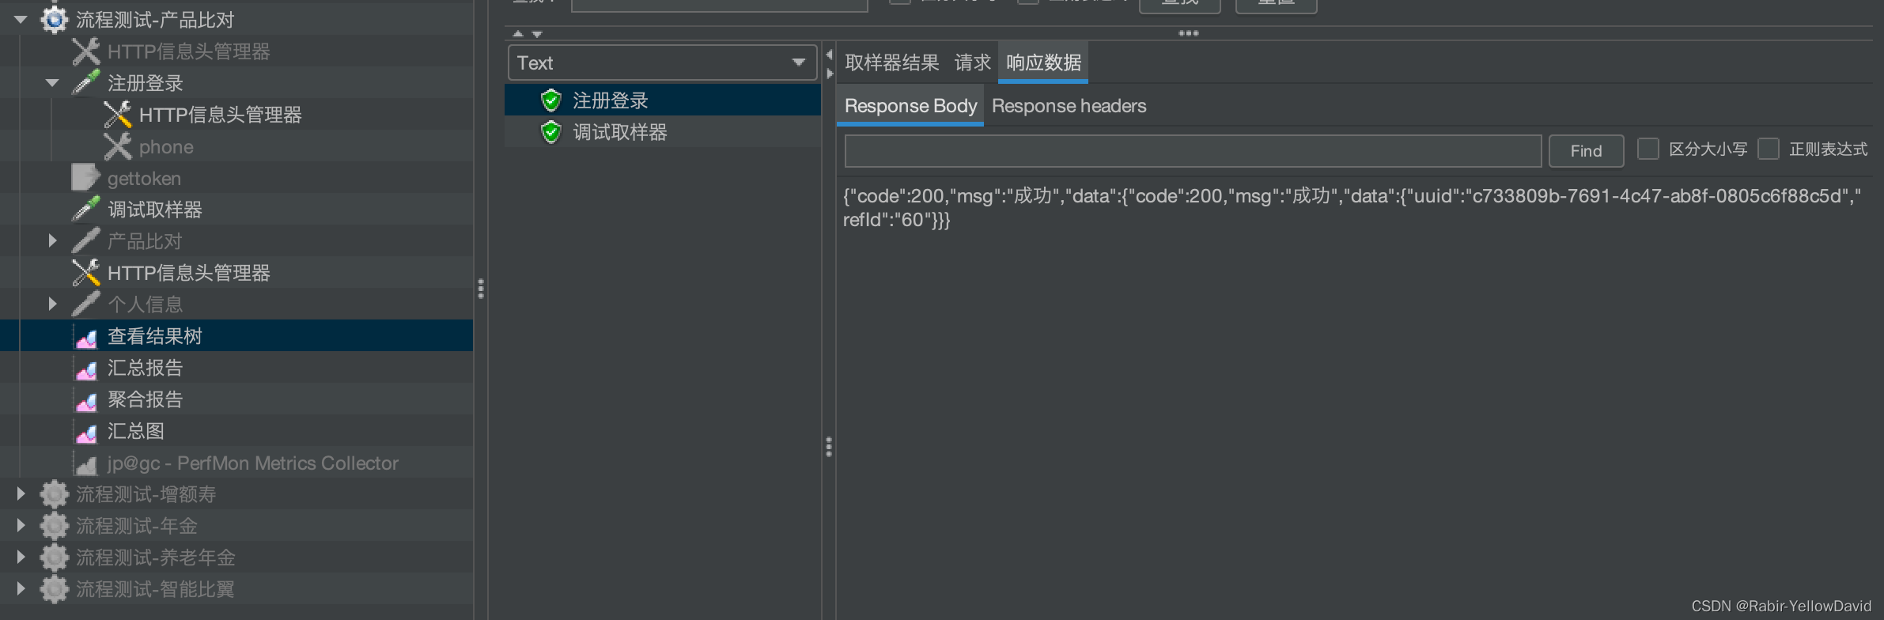Click the greyed-out HTTP信息头管理器 icon above 注册登录
The image size is (1884, 620).
85,51
